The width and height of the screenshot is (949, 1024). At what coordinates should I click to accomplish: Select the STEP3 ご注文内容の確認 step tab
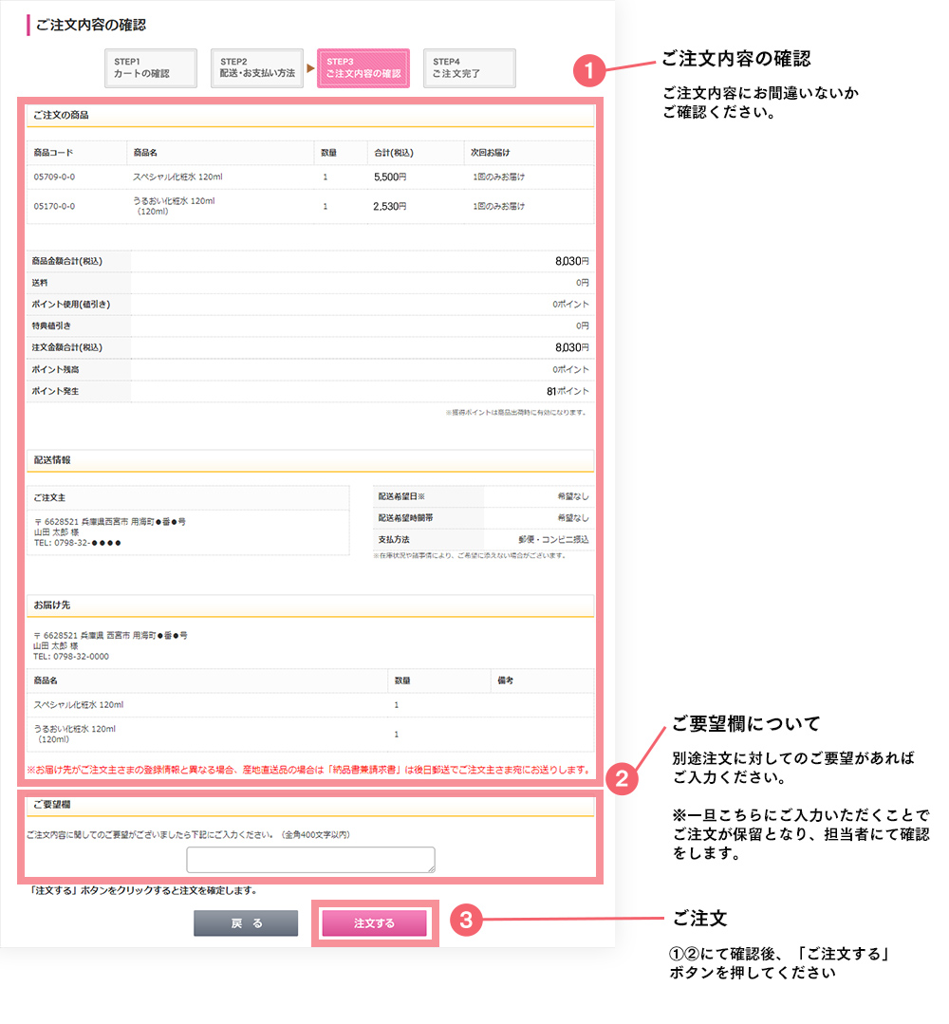pos(363,68)
